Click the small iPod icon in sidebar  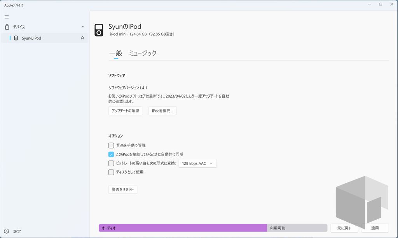pos(16,38)
